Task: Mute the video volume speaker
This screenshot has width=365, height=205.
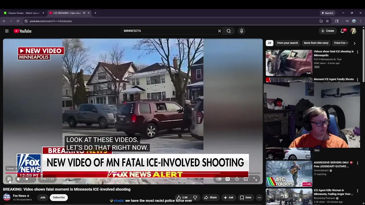Action: tap(19, 179)
